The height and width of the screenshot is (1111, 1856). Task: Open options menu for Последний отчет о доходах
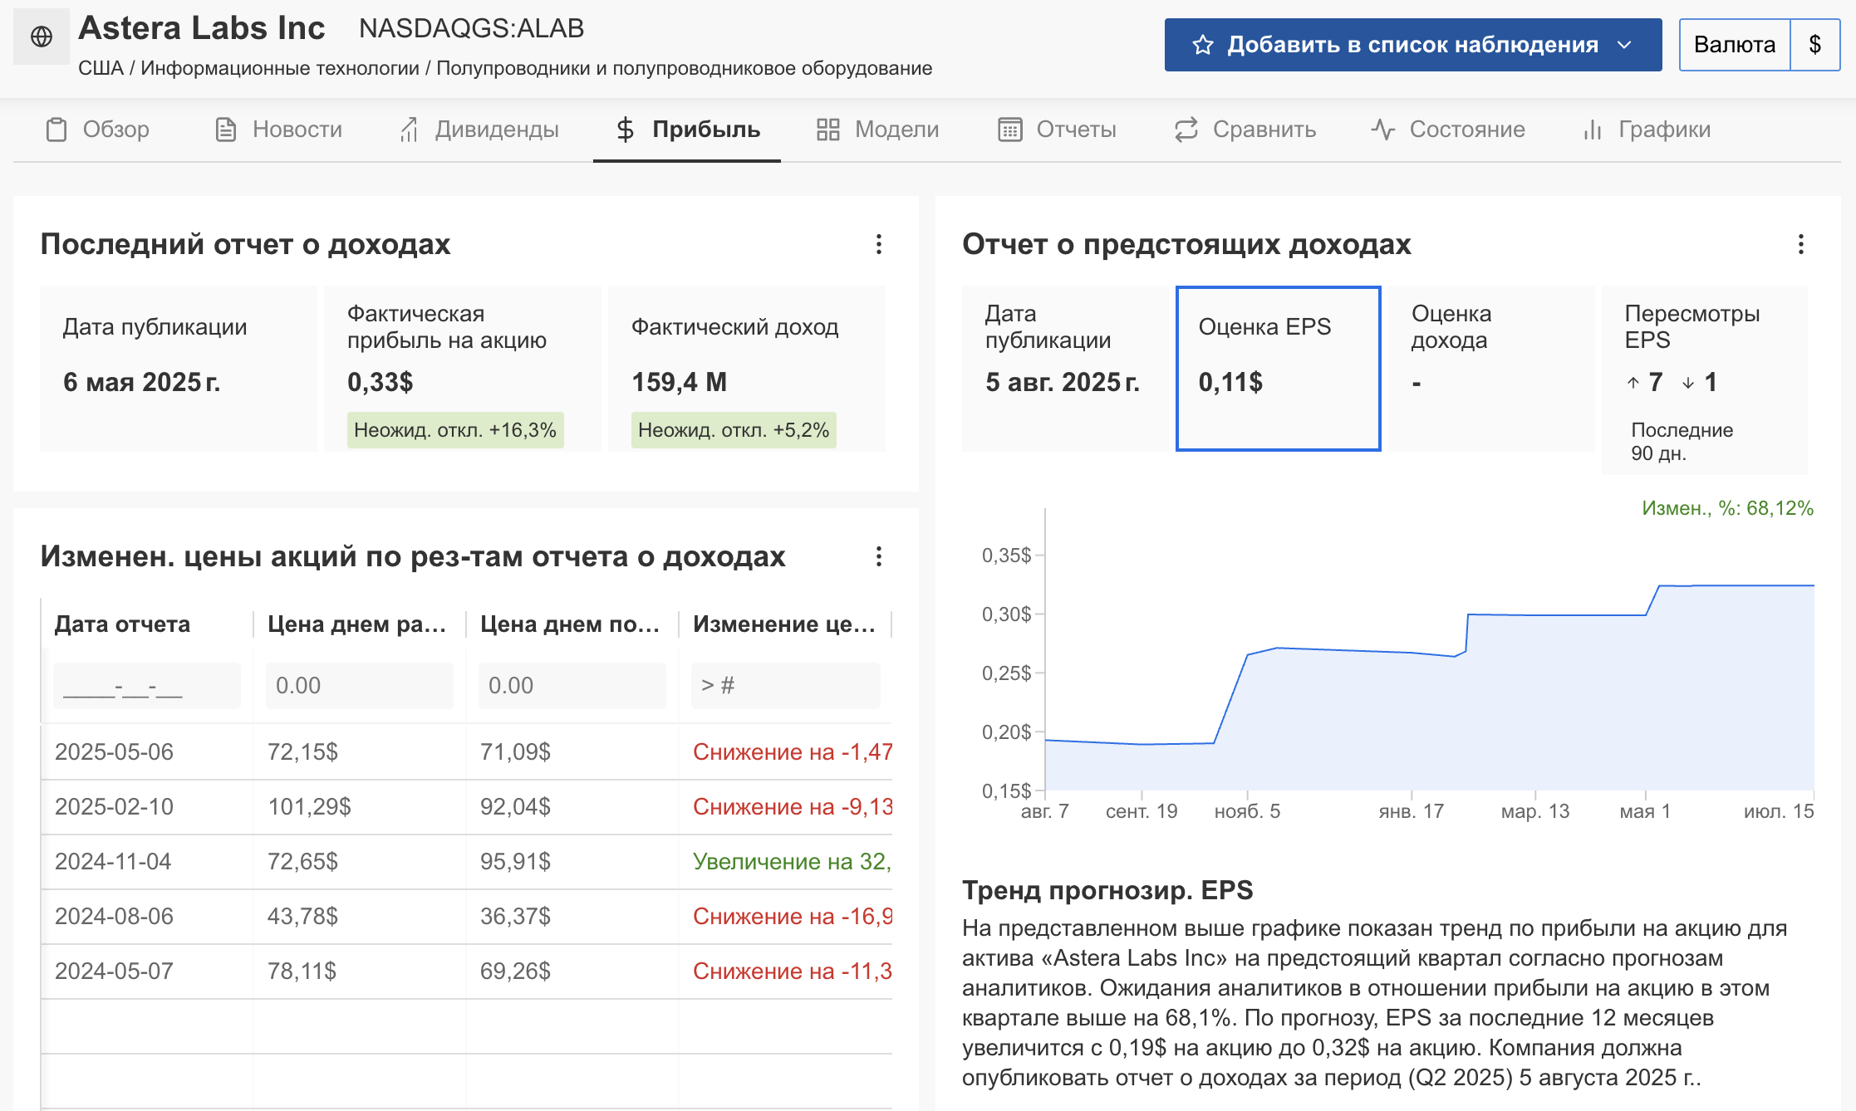coord(879,244)
